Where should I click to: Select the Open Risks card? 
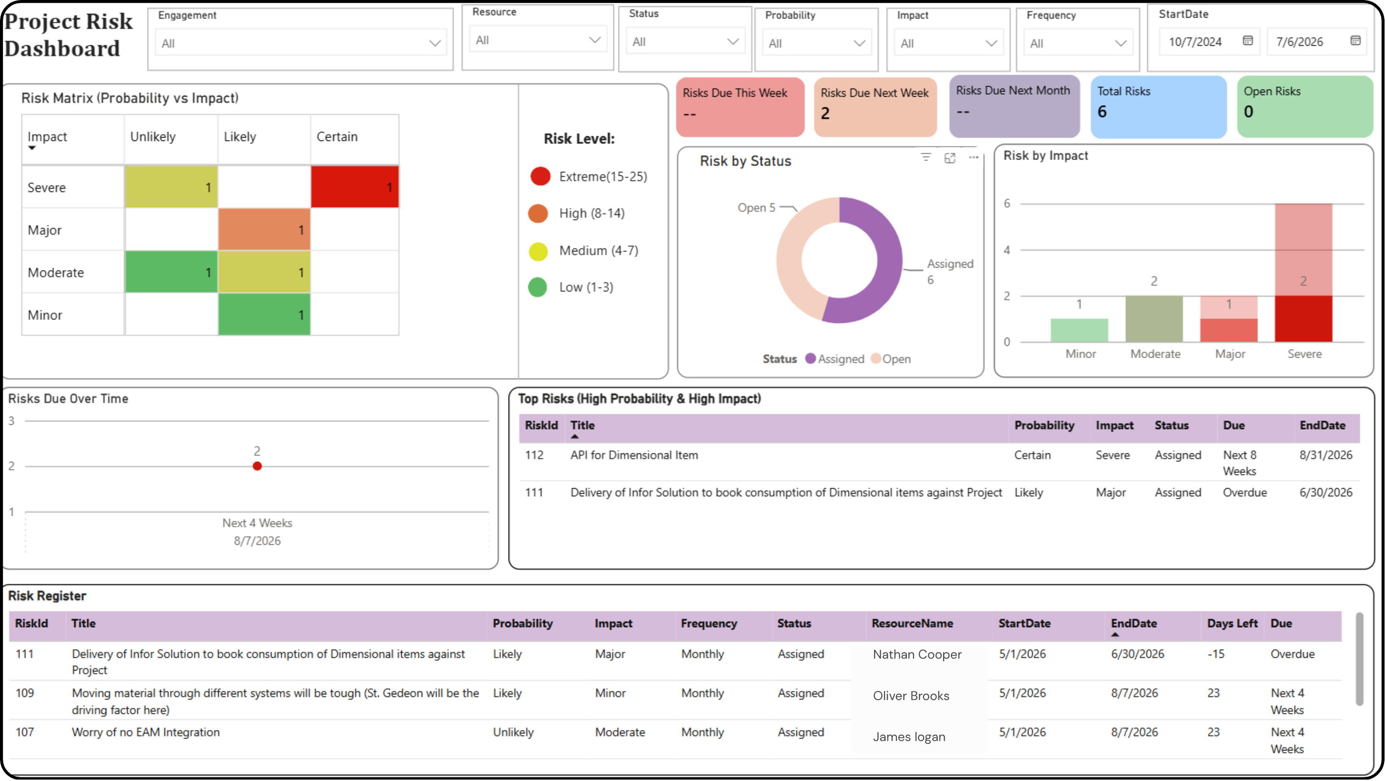coord(1304,106)
